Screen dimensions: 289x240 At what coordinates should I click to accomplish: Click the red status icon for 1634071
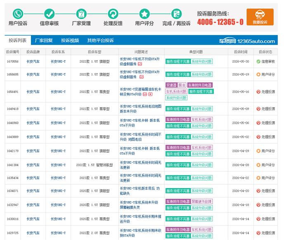pyautogui.click(x=258, y=191)
